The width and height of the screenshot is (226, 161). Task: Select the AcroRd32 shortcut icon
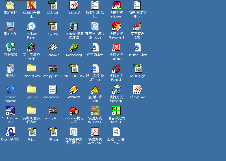pos(95,132)
